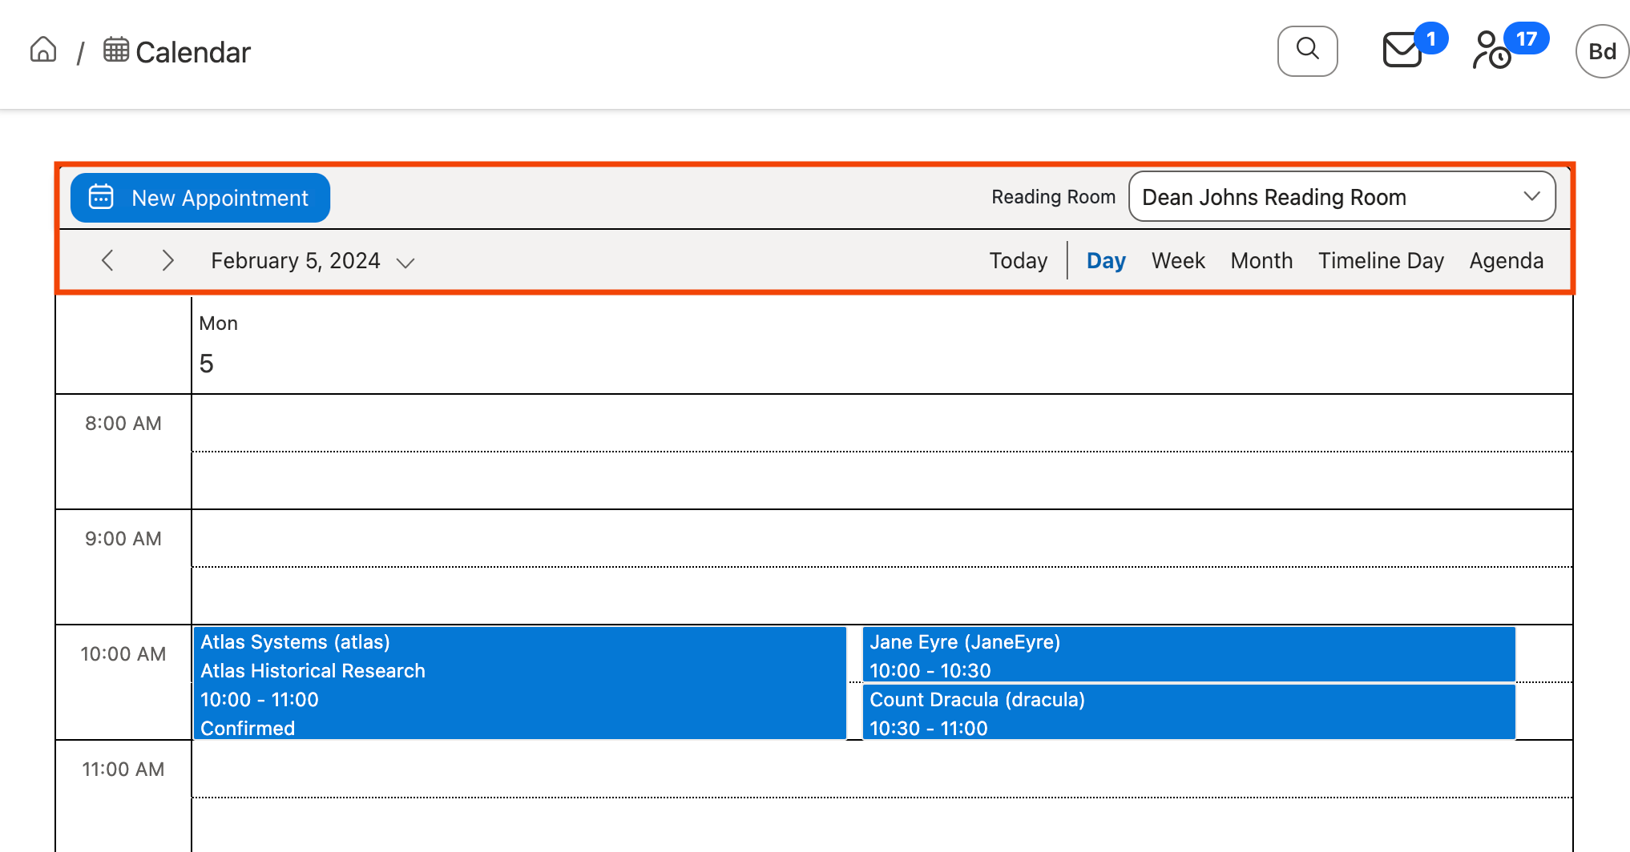Toggle the Day view selection
Image resolution: width=1630 pixels, height=852 pixels.
tap(1105, 260)
